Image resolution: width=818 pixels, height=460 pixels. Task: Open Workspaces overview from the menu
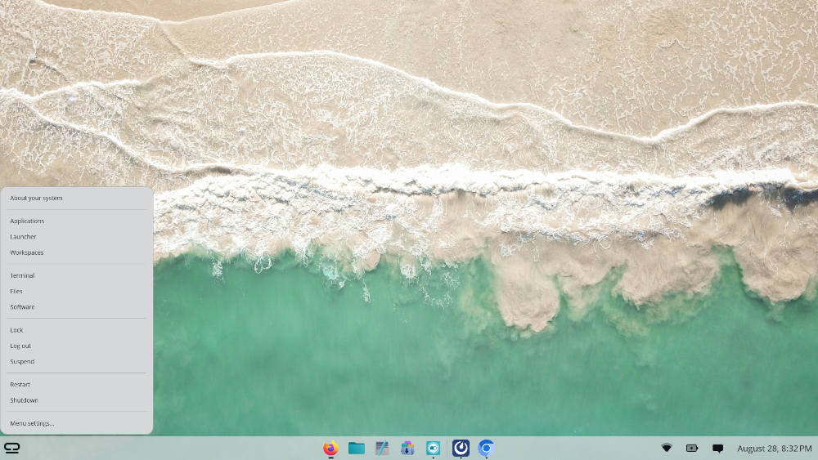[27, 252]
